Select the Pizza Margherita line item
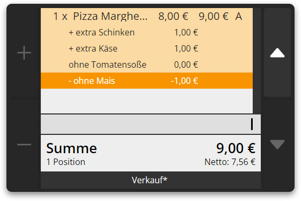The width and height of the screenshot is (301, 201). (146, 16)
